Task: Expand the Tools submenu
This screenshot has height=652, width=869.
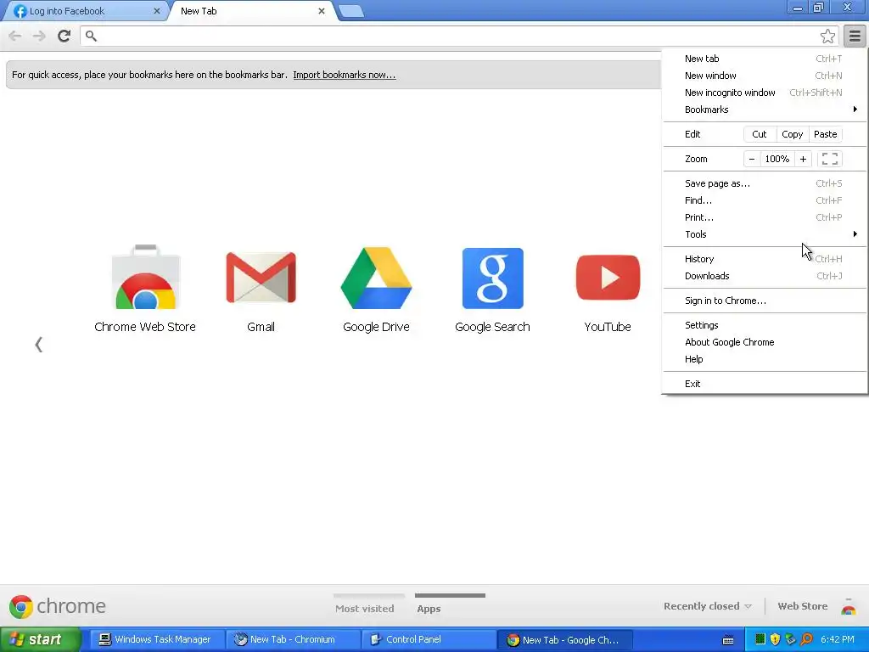Action: click(x=765, y=234)
